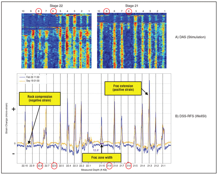The height and width of the screenshot is (175, 218).
Task: Click the circled 22.8 depth axis marker
Action: 39,166
